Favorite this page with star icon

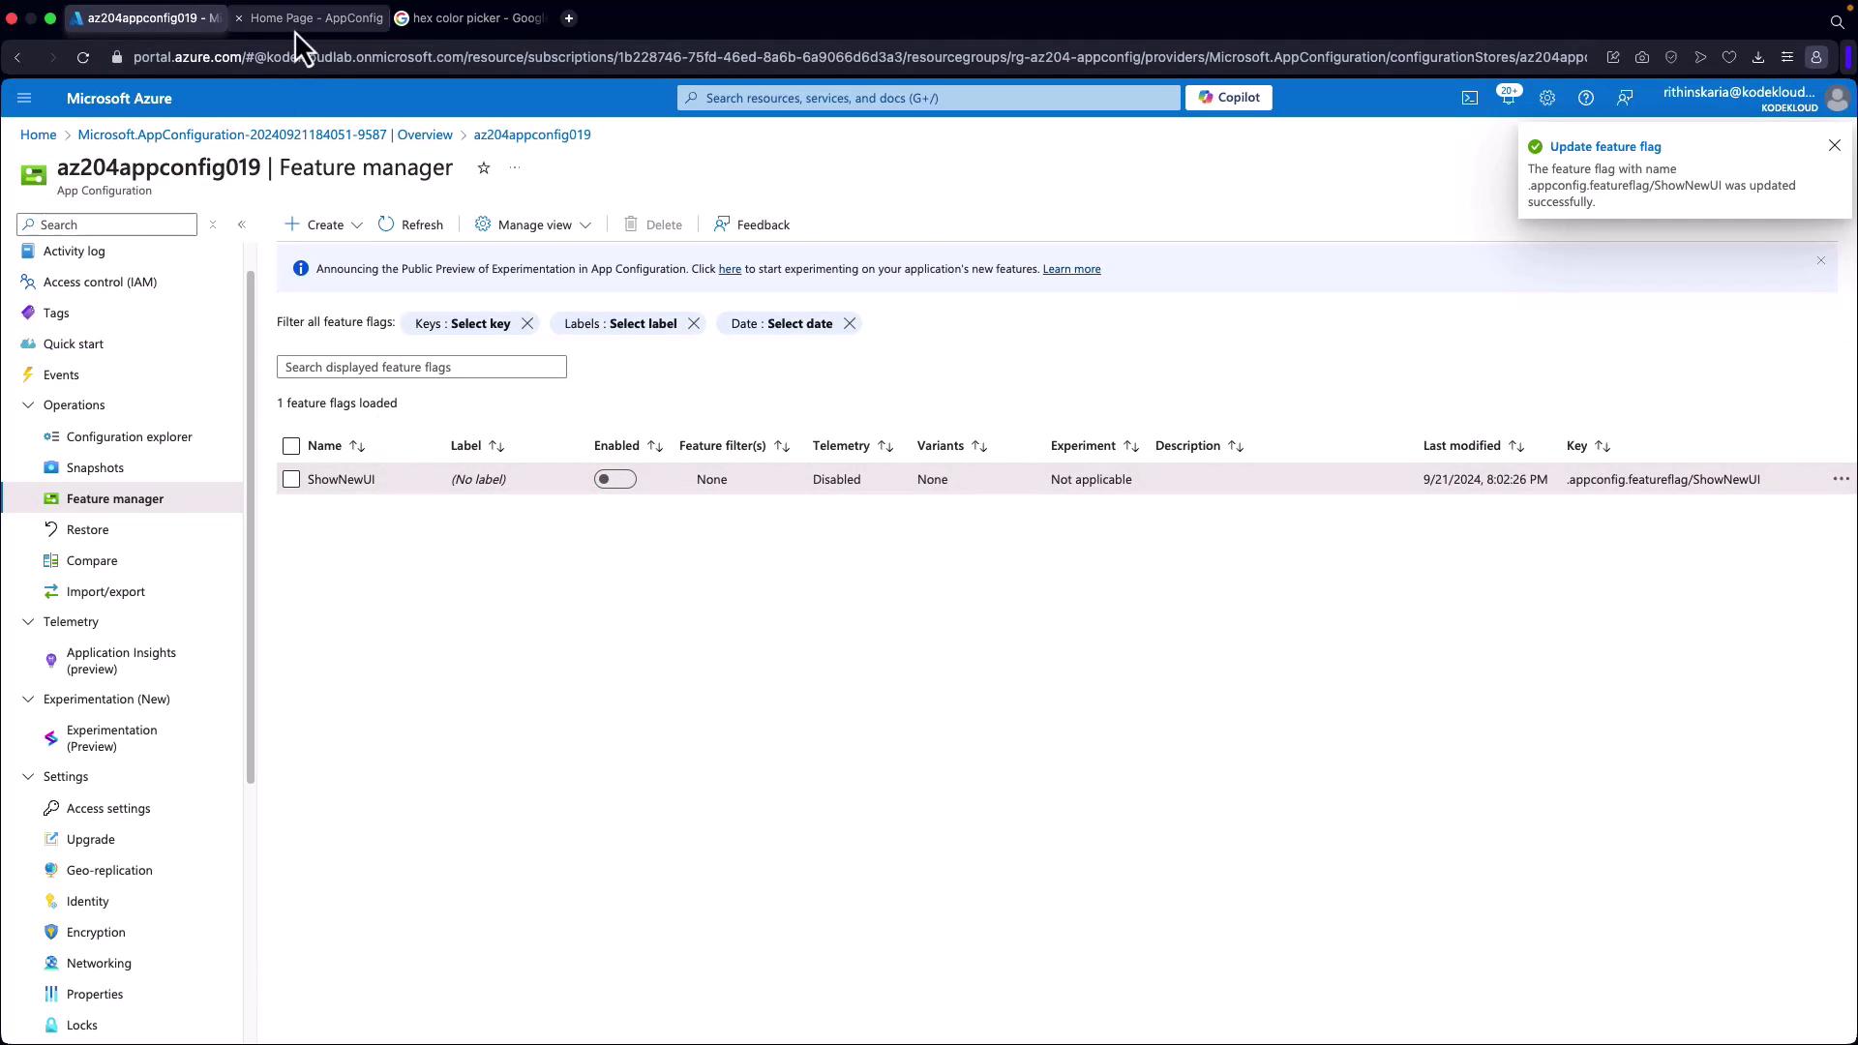(484, 168)
